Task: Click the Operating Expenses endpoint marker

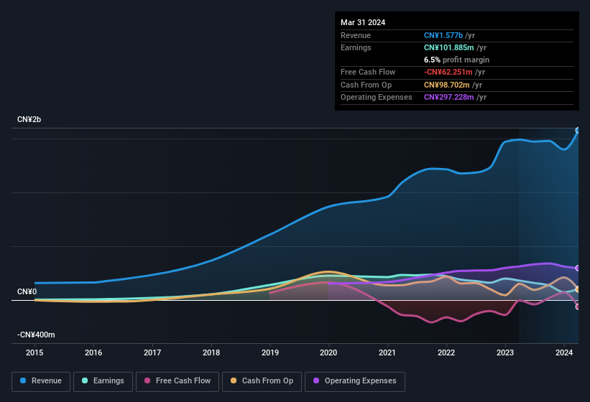Action: [x=578, y=268]
